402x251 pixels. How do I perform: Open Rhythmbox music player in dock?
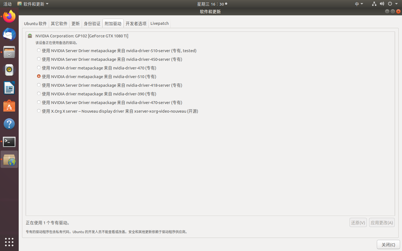tap(9, 70)
